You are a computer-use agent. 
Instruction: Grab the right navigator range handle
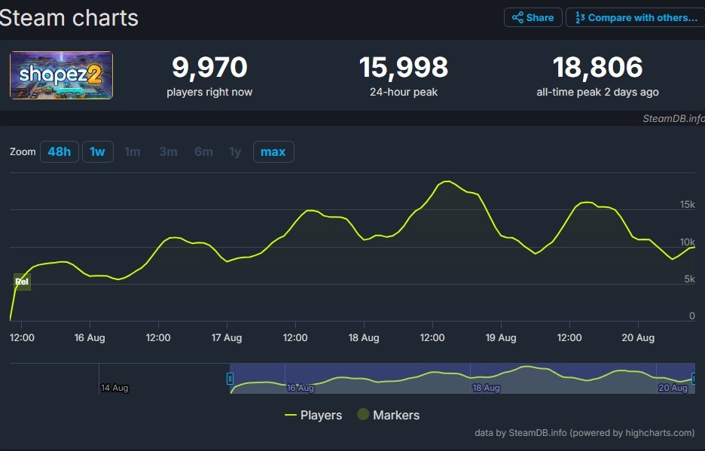(x=694, y=379)
